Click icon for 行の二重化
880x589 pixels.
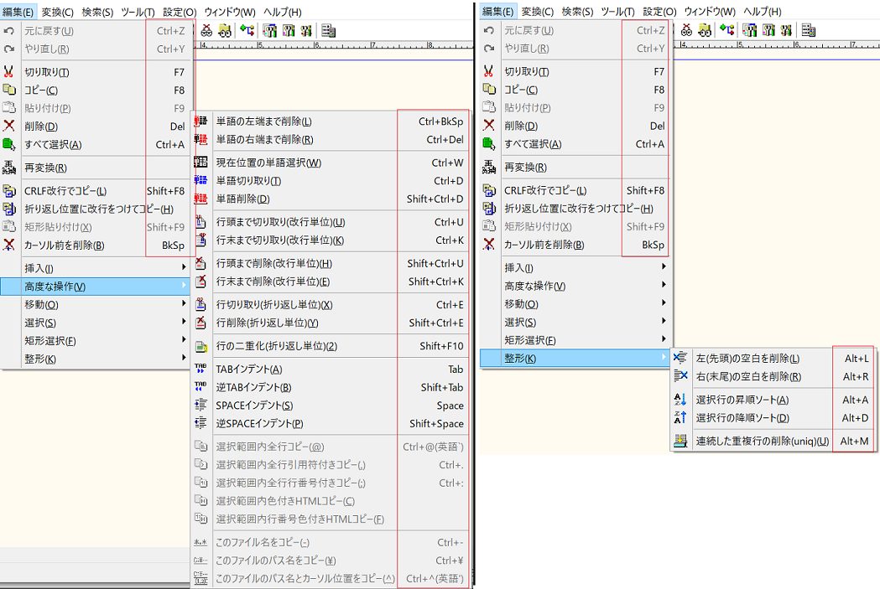click(201, 346)
